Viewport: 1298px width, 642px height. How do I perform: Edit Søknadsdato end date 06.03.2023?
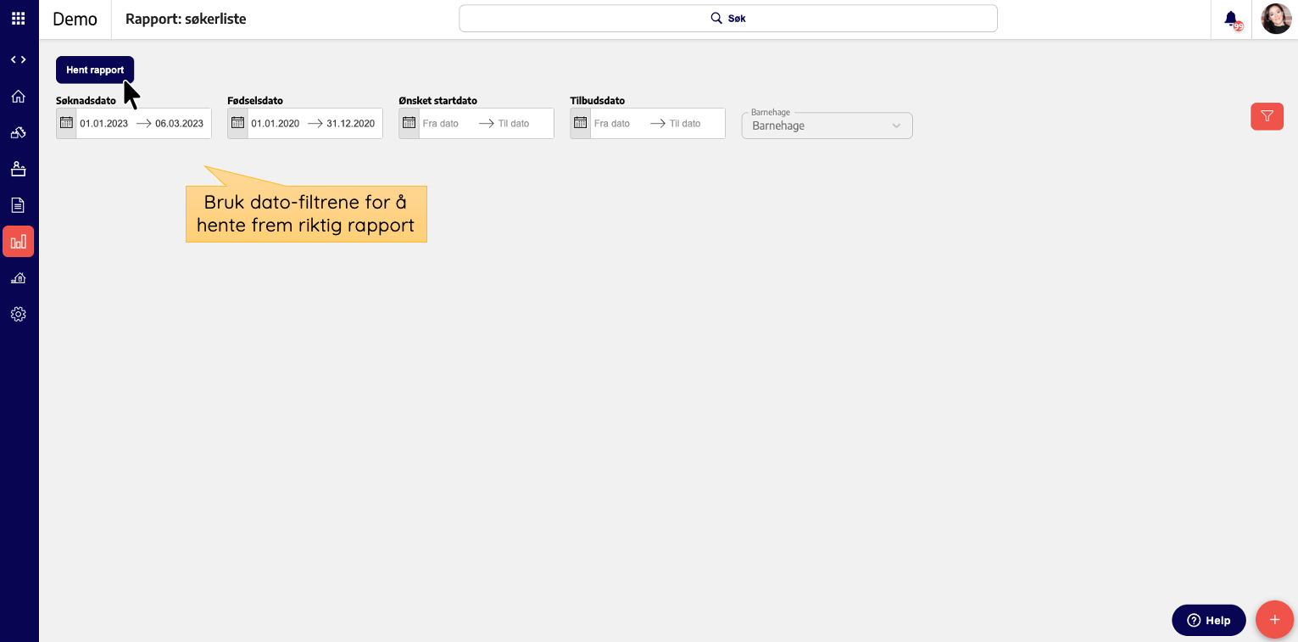pyautogui.click(x=180, y=123)
